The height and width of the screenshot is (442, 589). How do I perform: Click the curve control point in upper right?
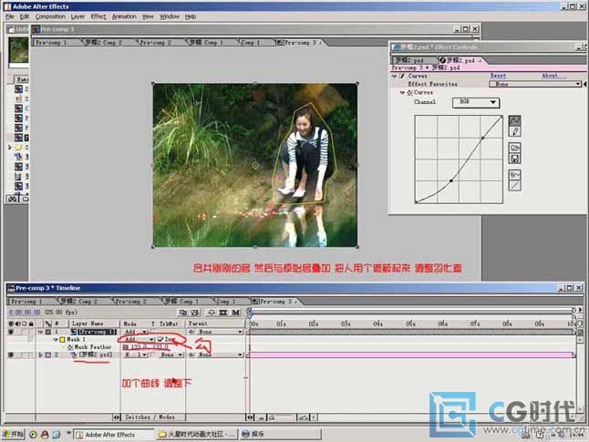click(x=482, y=139)
